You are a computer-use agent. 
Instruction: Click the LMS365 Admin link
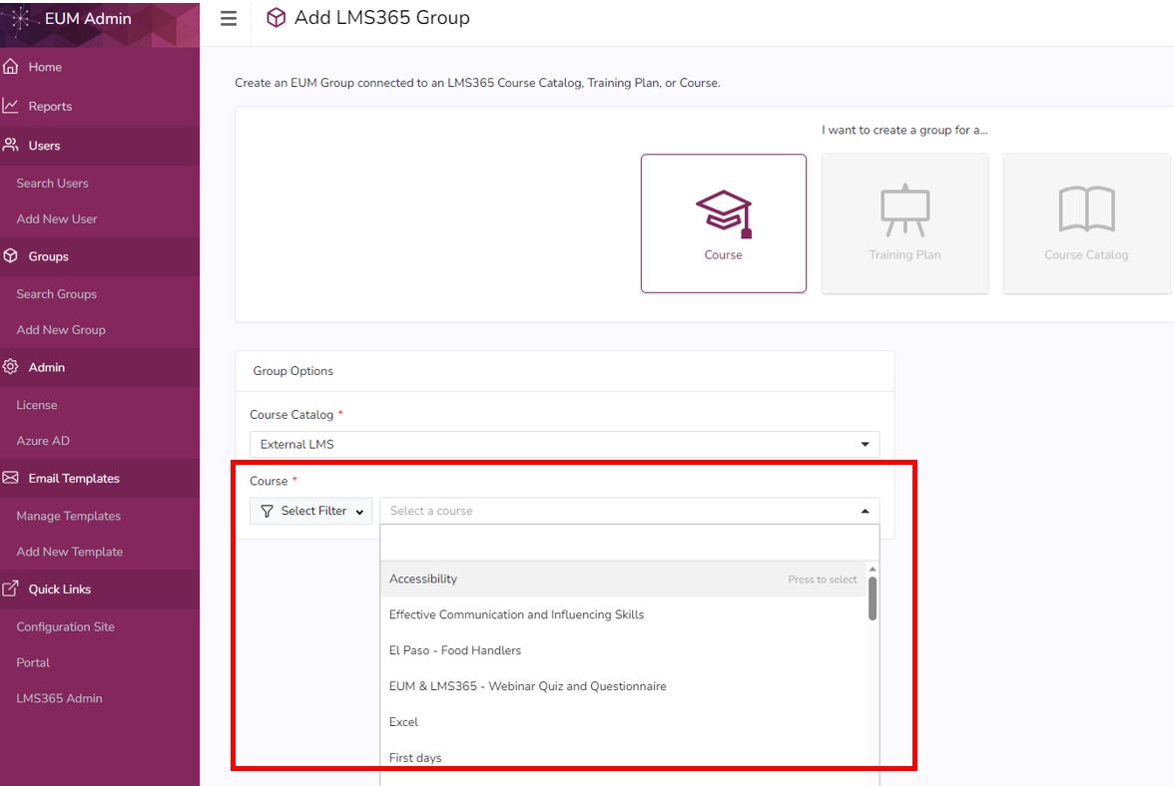tap(59, 697)
